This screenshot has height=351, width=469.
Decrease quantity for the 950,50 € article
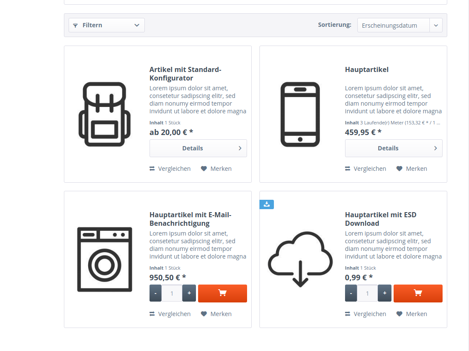coord(155,293)
